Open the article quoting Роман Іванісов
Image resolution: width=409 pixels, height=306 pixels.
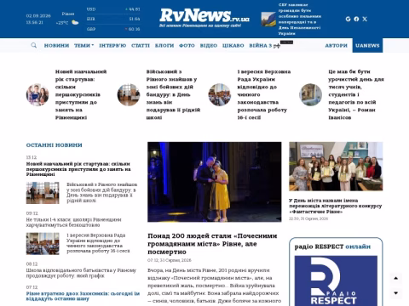[356, 94]
